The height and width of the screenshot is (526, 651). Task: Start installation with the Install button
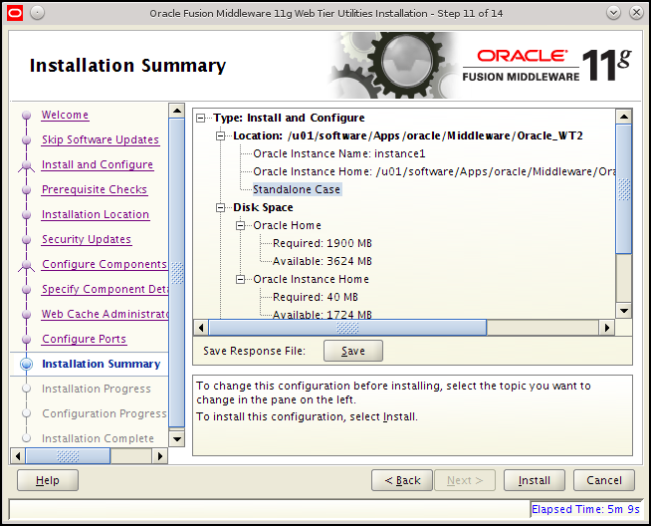[535, 480]
